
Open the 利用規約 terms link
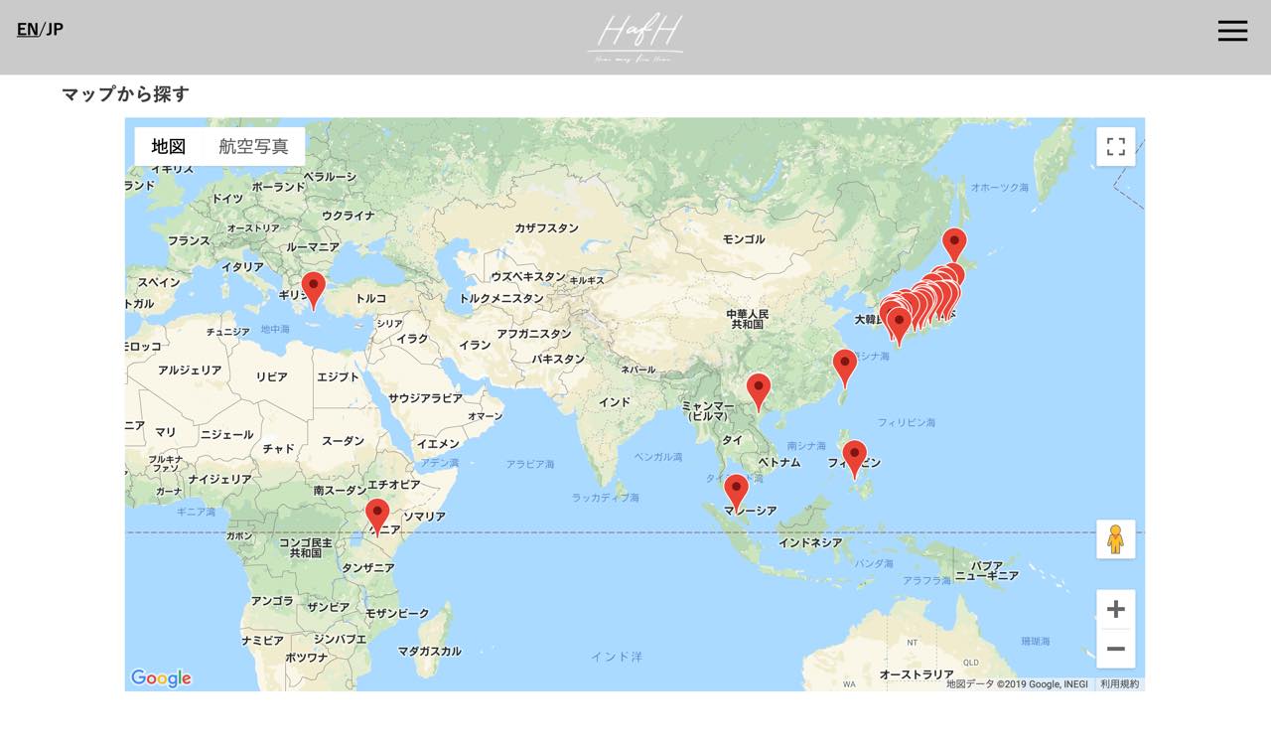[1119, 684]
